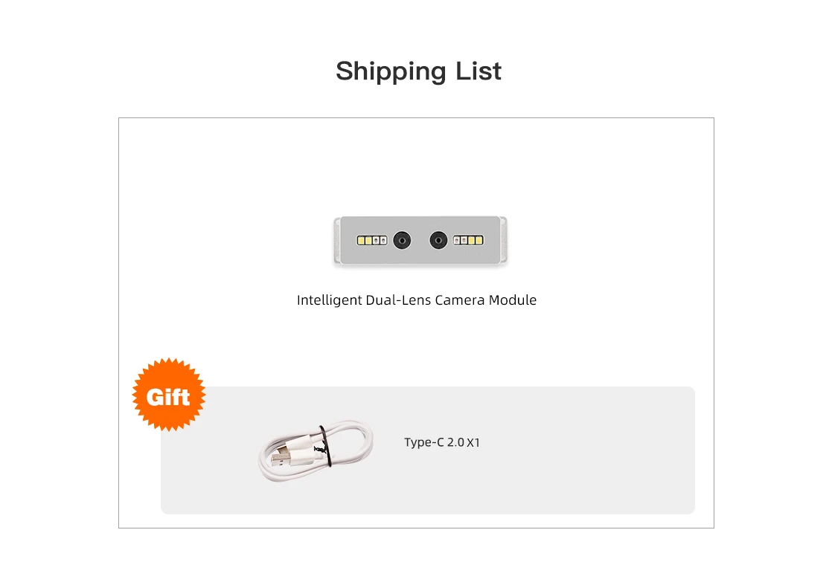The image size is (832, 582).
Task: Click the right mounting tab of the camera module
Action: tap(504, 240)
